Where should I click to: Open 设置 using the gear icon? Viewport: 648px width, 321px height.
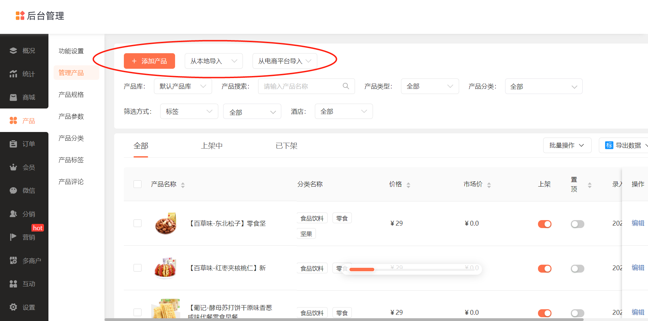[x=24, y=307]
